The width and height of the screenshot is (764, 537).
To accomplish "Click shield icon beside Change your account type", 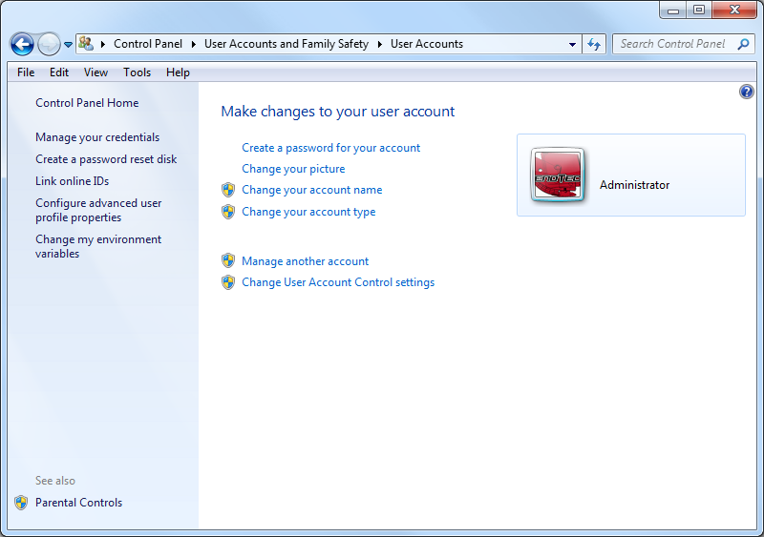I will (228, 212).
